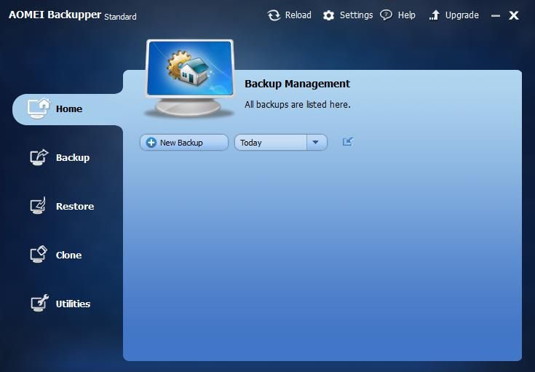Click the Upgrade arrow icon

tap(435, 15)
